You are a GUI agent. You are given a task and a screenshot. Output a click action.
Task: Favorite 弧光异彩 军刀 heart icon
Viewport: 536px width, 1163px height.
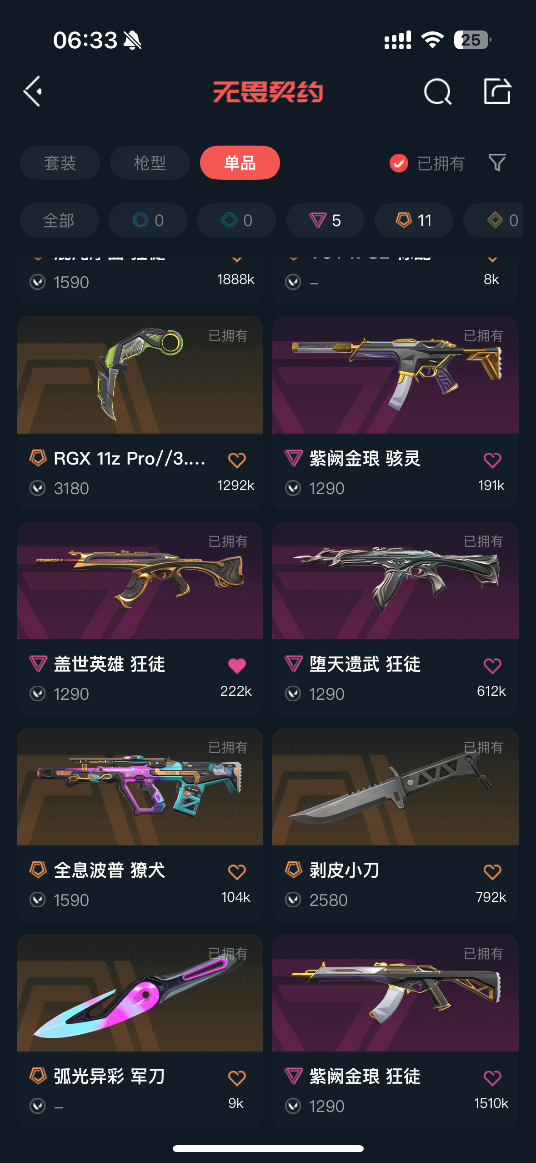pos(237,1078)
